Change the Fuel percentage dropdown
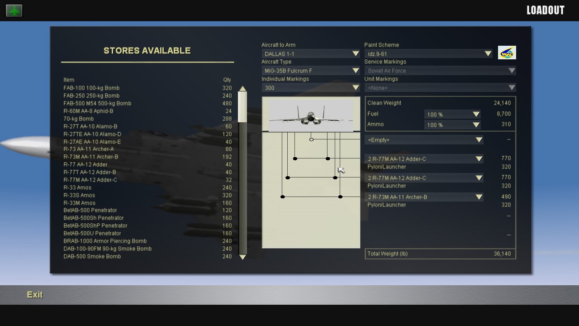 (x=452, y=115)
